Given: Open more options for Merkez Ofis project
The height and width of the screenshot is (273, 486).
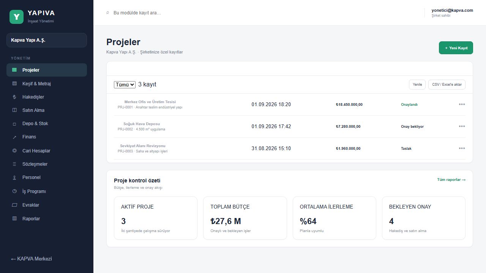Looking at the screenshot, I should pyautogui.click(x=462, y=104).
